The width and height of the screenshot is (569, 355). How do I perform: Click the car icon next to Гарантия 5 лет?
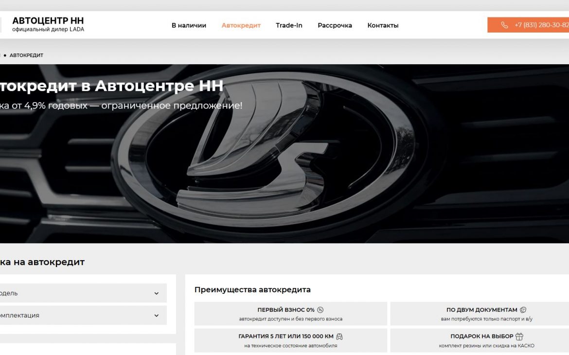339,337
